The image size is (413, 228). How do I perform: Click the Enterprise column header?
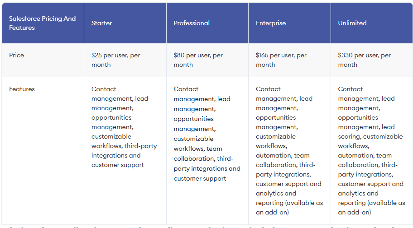pos(271,23)
